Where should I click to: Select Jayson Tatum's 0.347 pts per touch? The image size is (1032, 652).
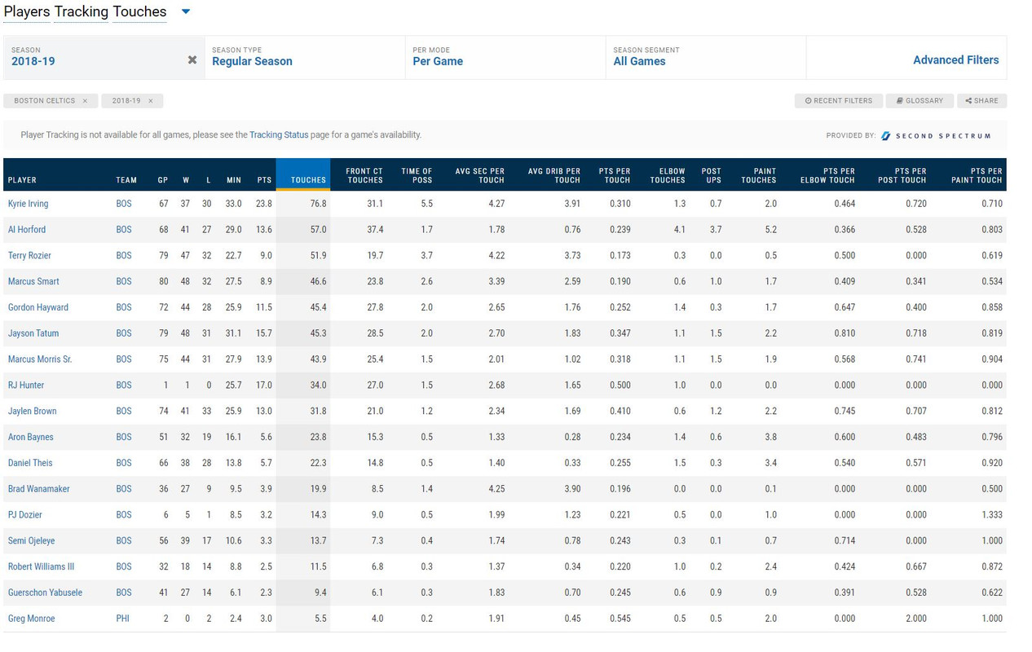pyautogui.click(x=620, y=333)
